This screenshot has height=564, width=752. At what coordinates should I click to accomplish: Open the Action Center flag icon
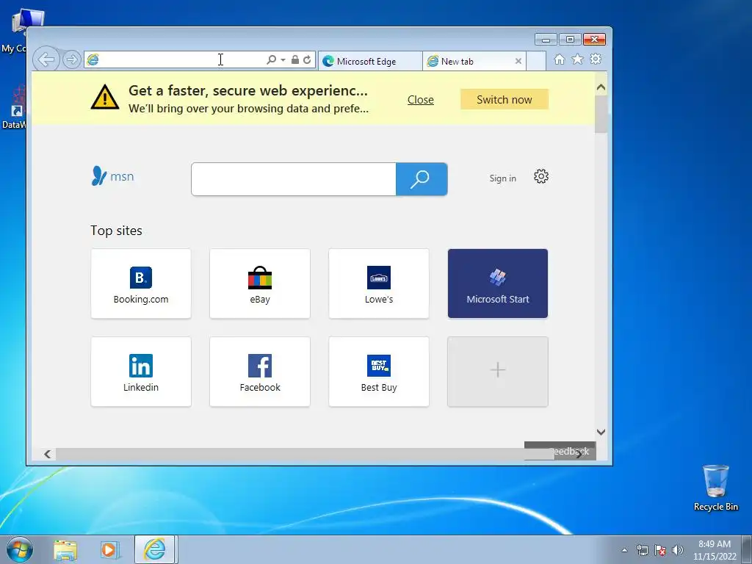[x=660, y=550]
